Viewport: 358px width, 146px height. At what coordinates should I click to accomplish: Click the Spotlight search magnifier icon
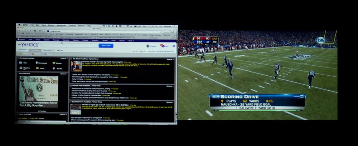[x=174, y=26]
